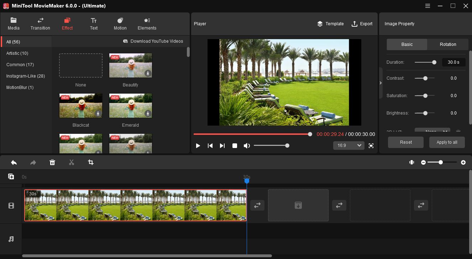Click the zoom-to-fit timeline icon
The width and height of the screenshot is (472, 259).
pyautogui.click(x=411, y=162)
